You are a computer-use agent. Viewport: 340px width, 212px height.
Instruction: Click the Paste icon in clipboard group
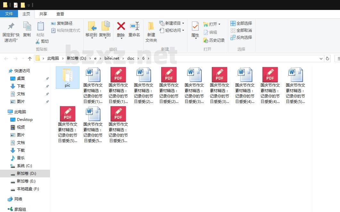40,26
